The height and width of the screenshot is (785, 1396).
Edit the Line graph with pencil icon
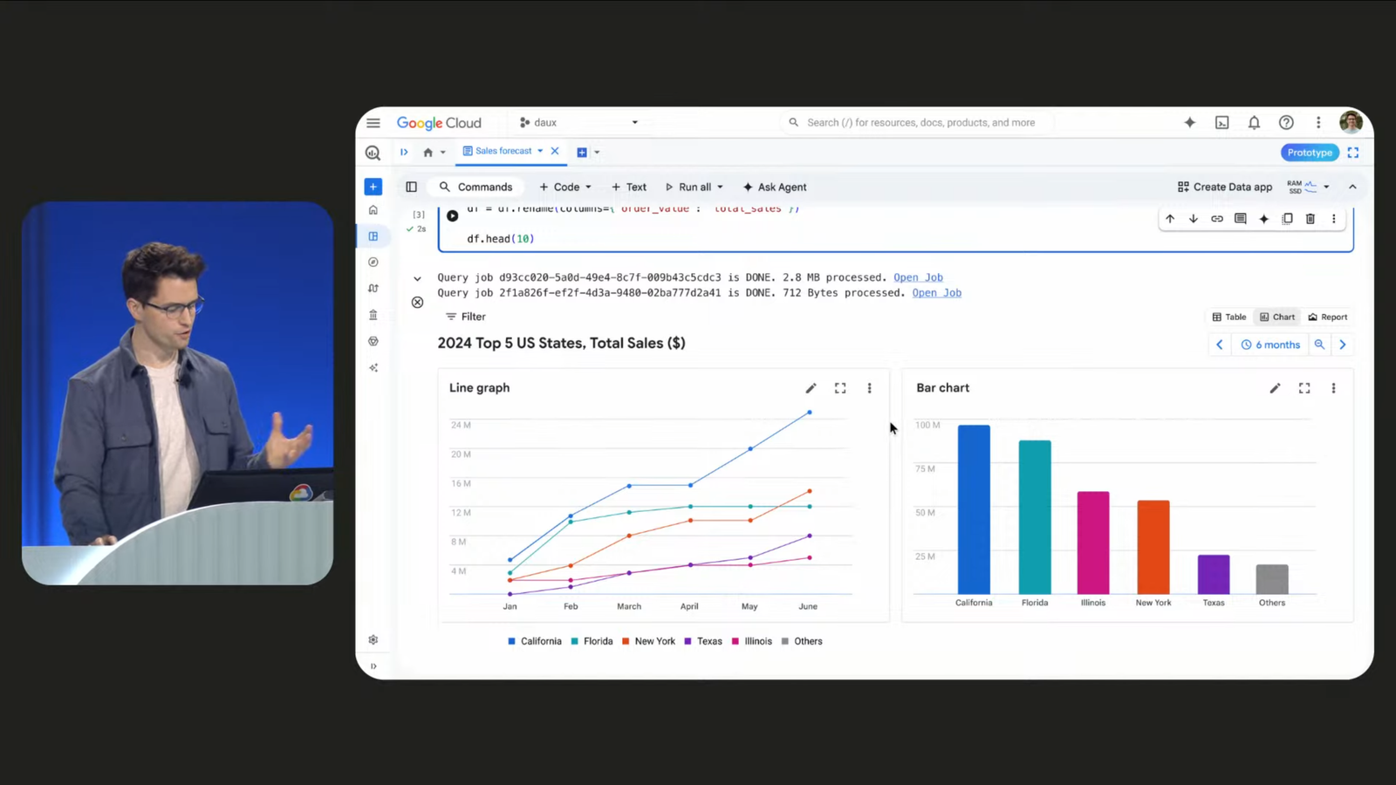811,388
